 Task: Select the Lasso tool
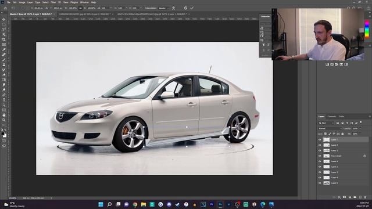point(4,30)
